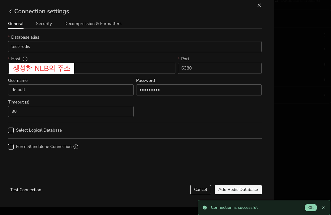Click the Select Logical Database label
Screen dimensions: 331x215
point(39,130)
